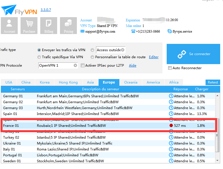Select the Turkey 02 server name
Screen dimensions: 223x169
tap(11, 137)
